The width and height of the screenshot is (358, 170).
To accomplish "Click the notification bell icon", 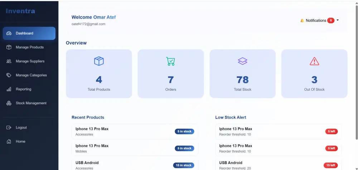I will point(302,20).
